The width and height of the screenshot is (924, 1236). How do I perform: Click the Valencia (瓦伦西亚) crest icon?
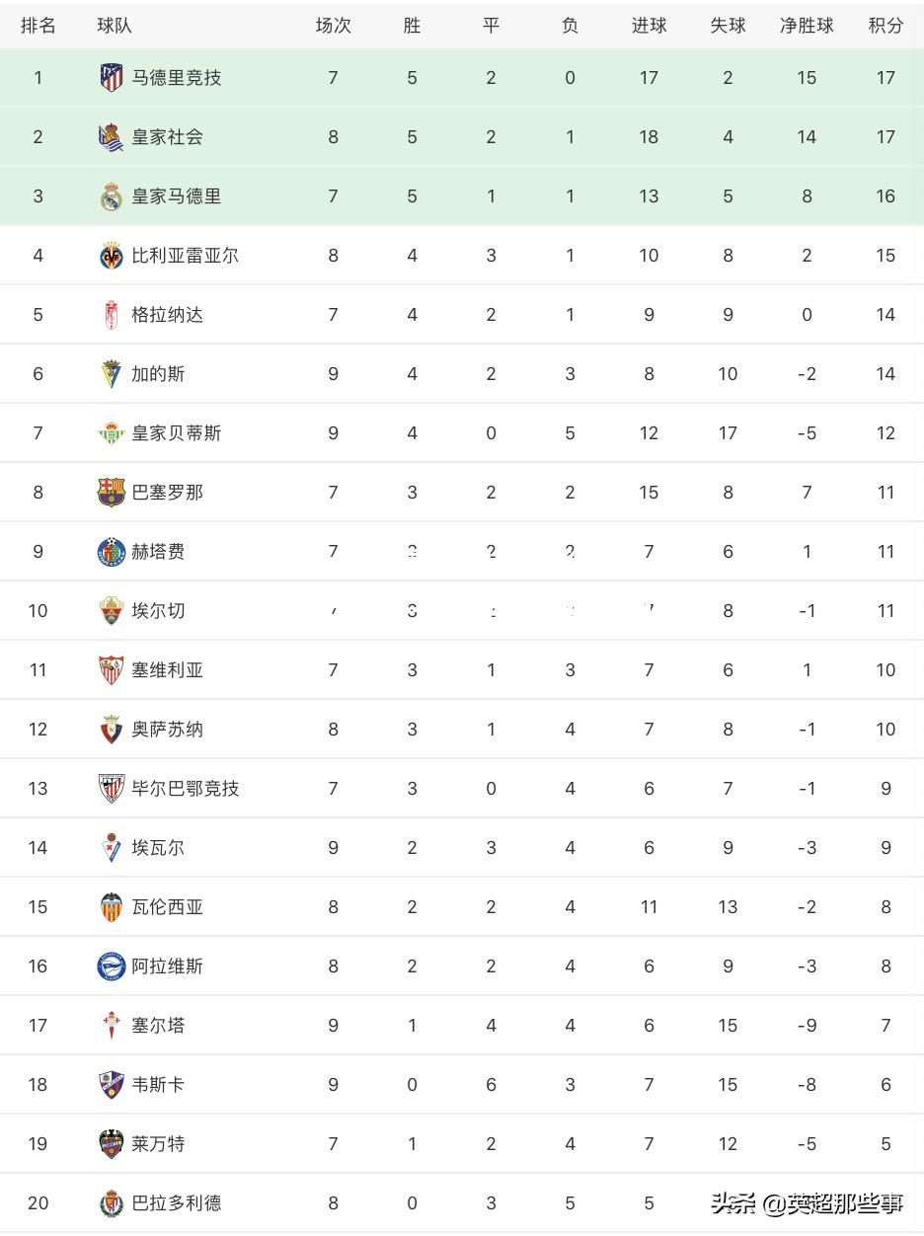point(112,906)
